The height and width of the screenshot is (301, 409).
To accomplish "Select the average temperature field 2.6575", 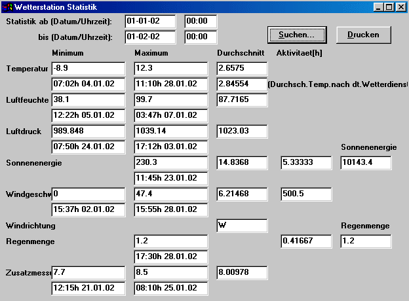I will [x=242, y=69].
